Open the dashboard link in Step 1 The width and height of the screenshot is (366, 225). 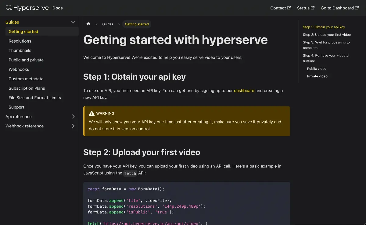click(244, 90)
